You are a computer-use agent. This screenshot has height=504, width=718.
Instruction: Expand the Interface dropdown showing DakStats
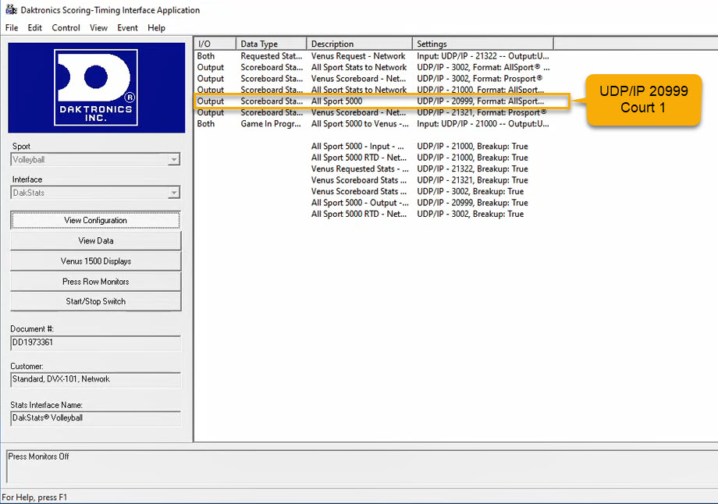173,193
